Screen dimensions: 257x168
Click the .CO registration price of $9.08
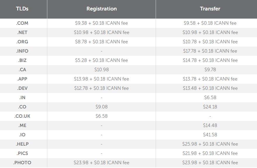(x=101, y=107)
